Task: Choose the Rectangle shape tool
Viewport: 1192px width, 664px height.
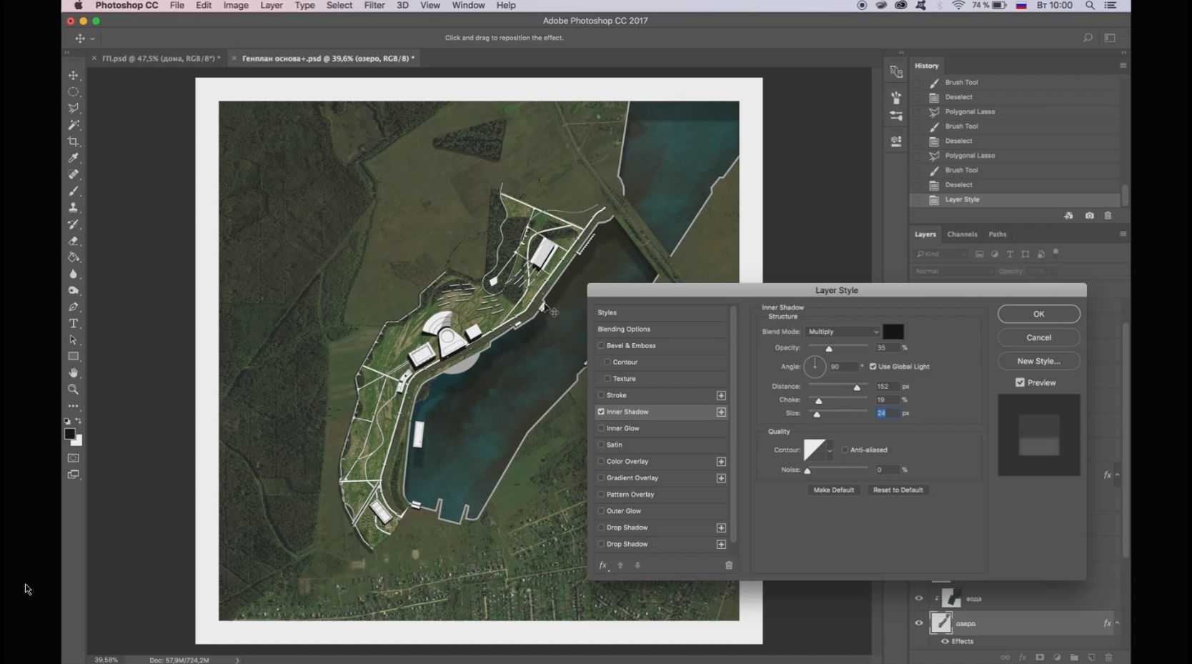Action: (74, 357)
